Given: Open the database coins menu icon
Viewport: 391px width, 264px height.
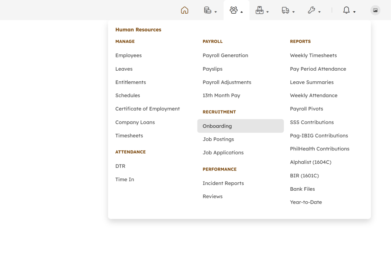Looking at the screenshot, I should 208,10.
